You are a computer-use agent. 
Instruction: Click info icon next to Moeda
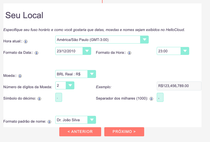click(x=20, y=76)
